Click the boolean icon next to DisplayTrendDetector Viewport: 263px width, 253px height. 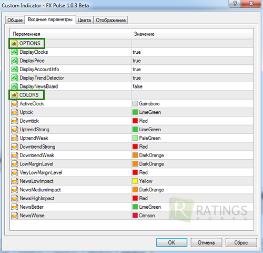point(14,78)
